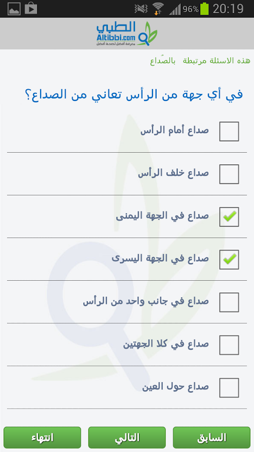Click the التالي (next) button

[x=127, y=437]
